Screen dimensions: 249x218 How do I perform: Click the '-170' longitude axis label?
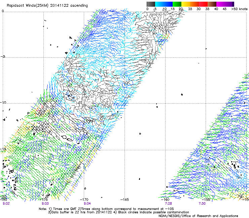click(x=84, y=200)
